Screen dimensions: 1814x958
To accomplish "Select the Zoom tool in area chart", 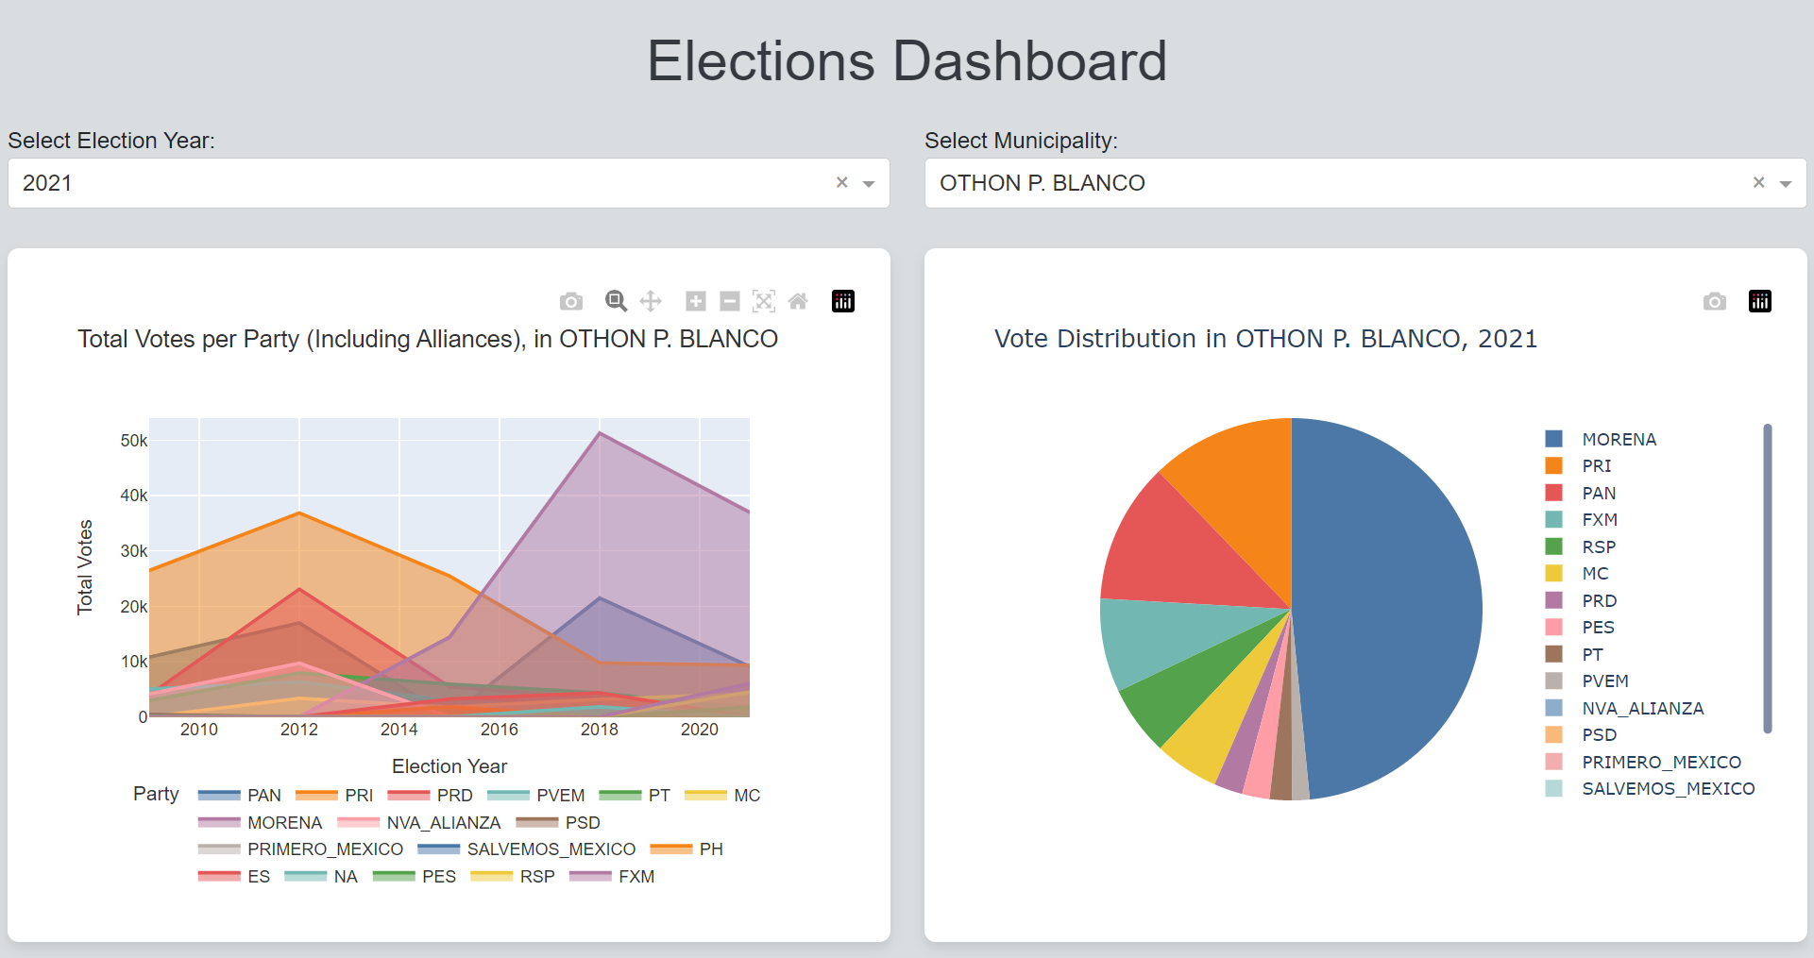I will (616, 301).
